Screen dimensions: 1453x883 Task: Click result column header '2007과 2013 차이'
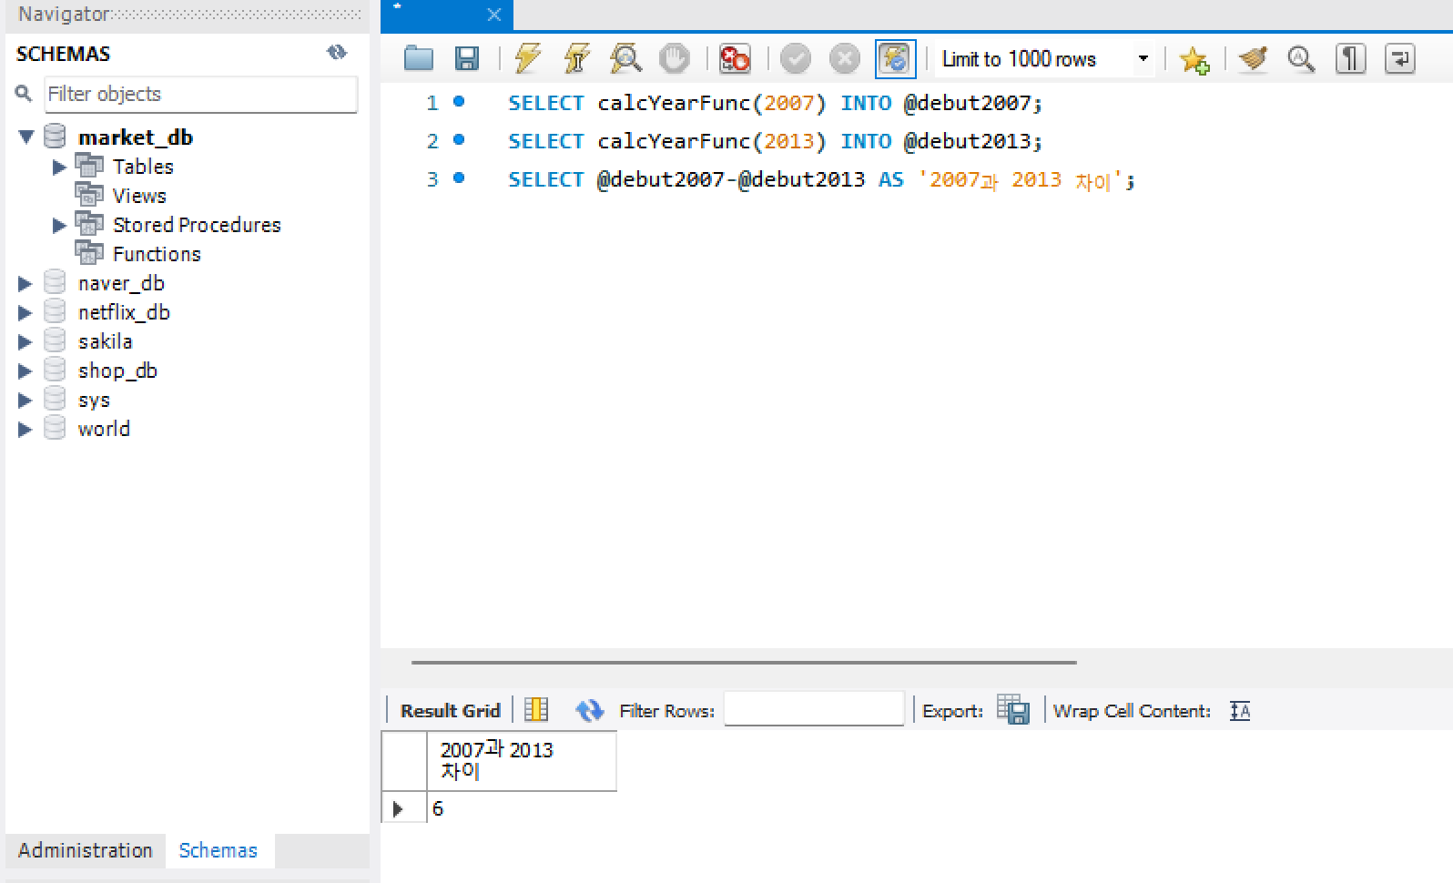click(522, 761)
